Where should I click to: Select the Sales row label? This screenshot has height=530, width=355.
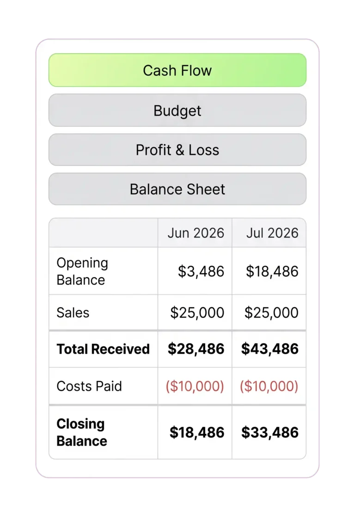click(x=73, y=312)
